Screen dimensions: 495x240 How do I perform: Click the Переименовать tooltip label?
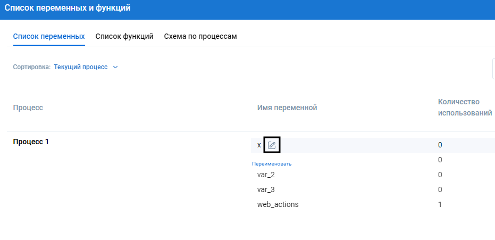tap(272, 164)
